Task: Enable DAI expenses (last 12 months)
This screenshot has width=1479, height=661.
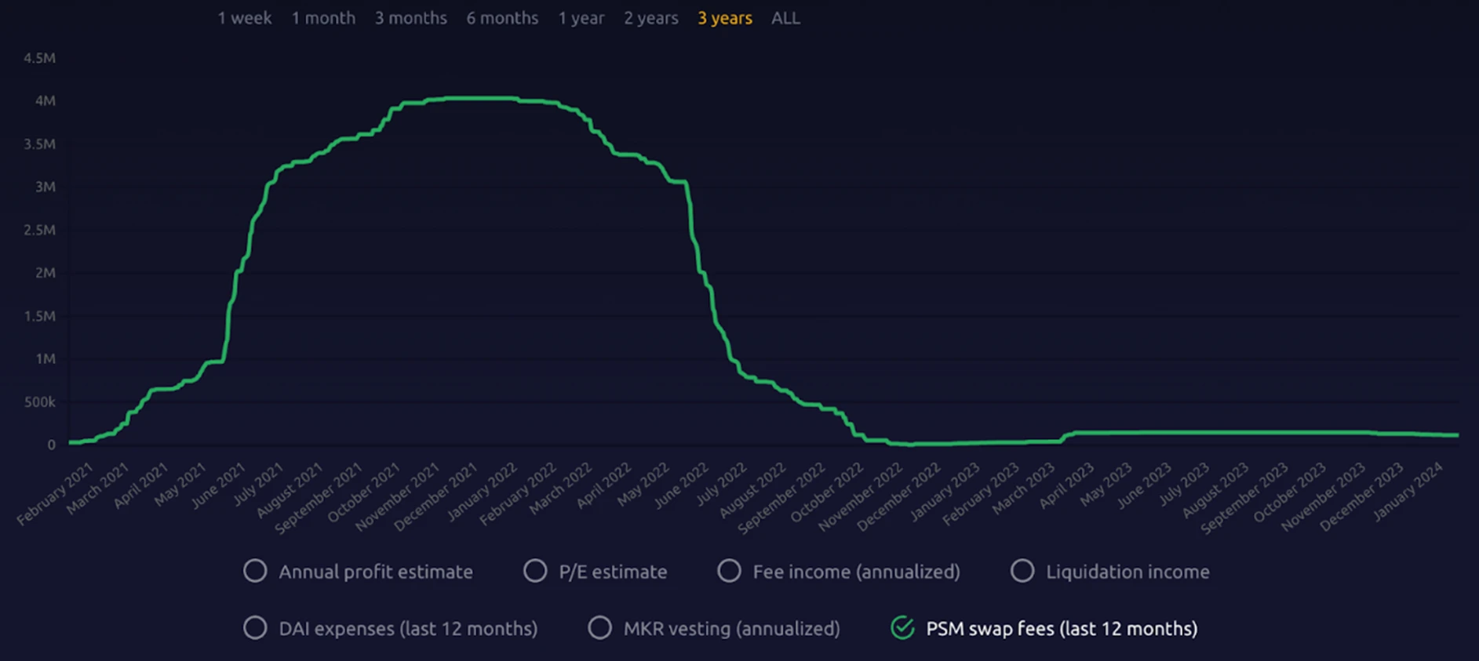Action: 255,628
